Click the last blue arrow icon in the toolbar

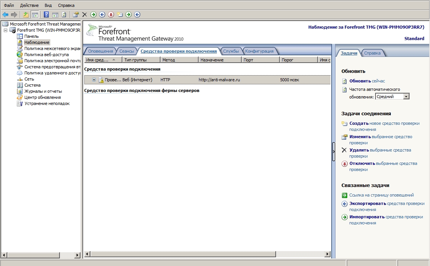(x=137, y=15)
